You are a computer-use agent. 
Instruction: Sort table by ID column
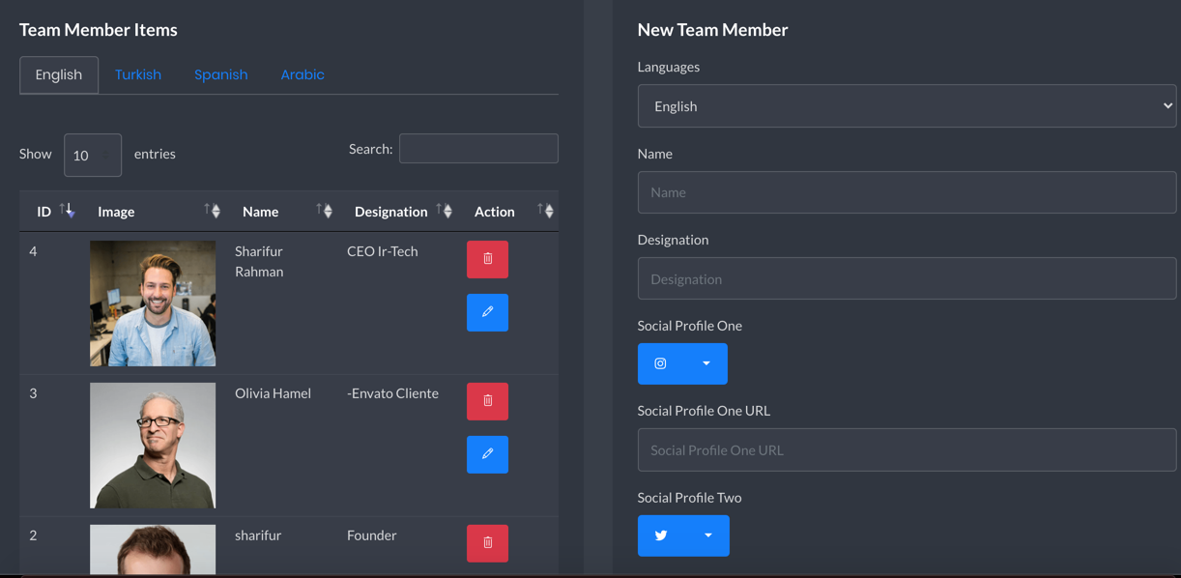pyautogui.click(x=54, y=212)
